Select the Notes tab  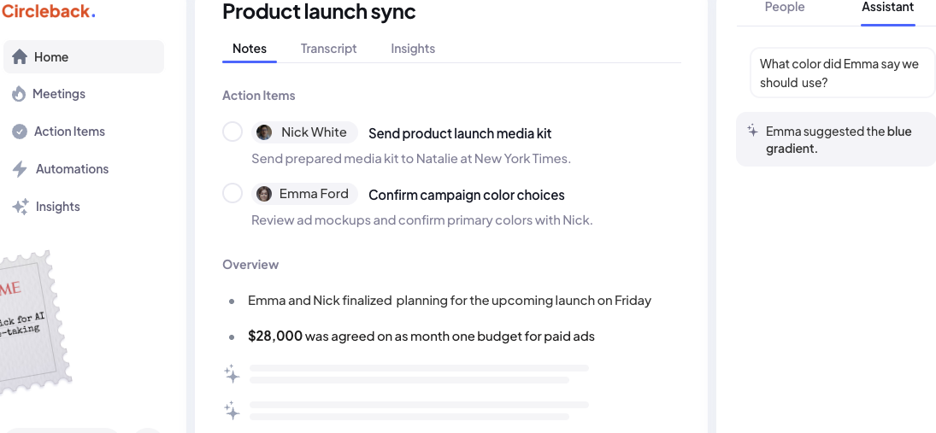(250, 49)
